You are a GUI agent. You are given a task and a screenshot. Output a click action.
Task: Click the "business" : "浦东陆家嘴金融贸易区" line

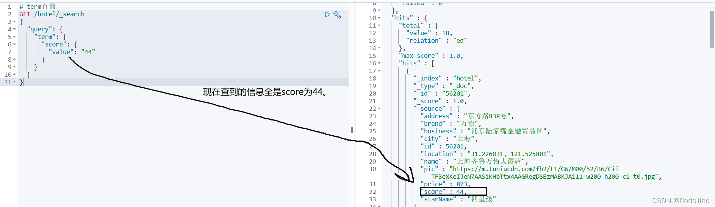485,131
